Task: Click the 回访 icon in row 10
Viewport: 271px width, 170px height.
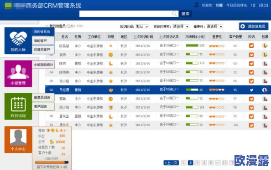Action: click(251, 125)
